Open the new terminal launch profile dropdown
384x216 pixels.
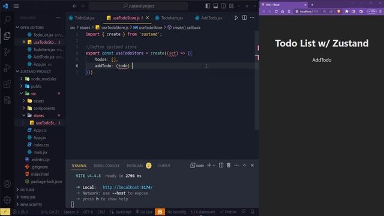coord(214,166)
